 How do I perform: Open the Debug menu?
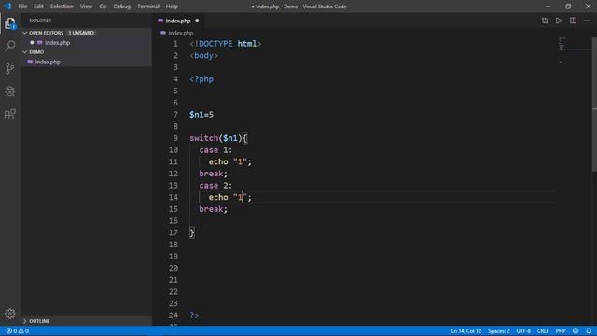tap(122, 7)
